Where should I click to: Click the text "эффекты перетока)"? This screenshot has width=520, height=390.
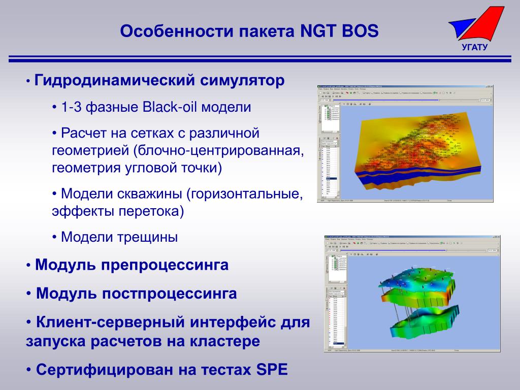tap(118, 211)
